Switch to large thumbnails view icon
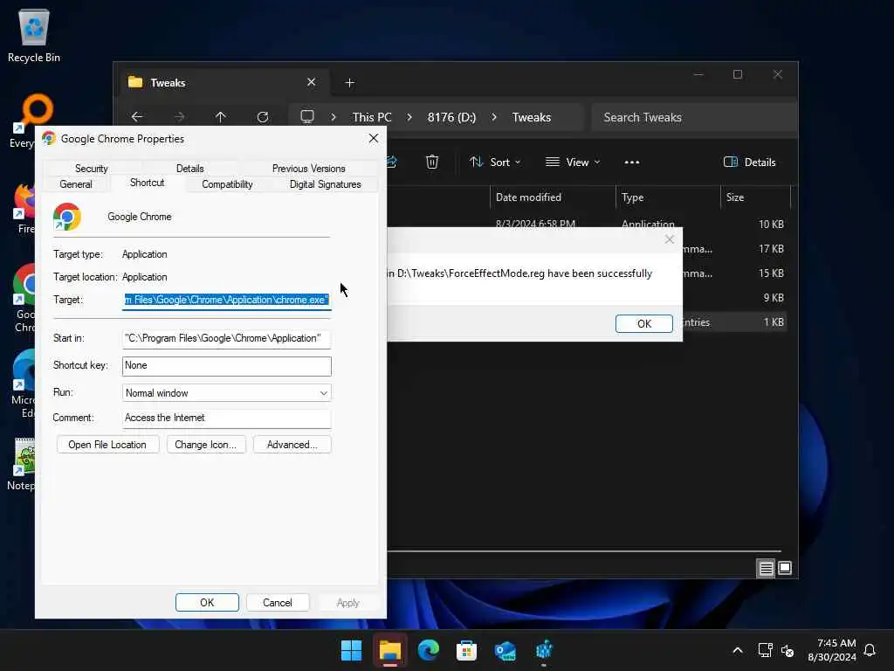Screen dimensions: 894x671 (785, 568)
